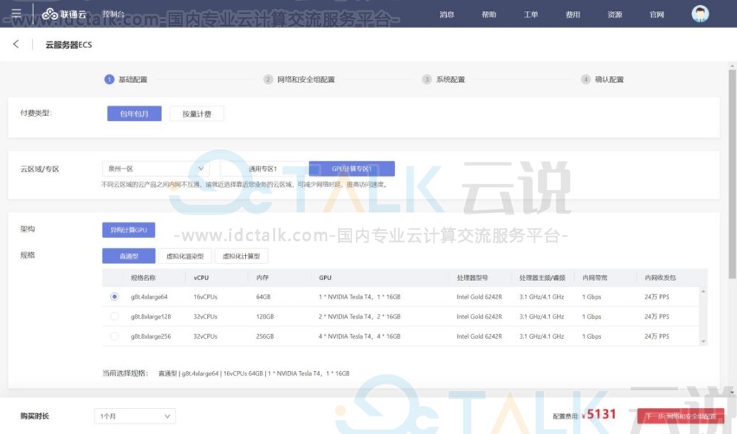737x434 pixels.
Task: Choose 按量计费 billing type
Action: tap(197, 114)
